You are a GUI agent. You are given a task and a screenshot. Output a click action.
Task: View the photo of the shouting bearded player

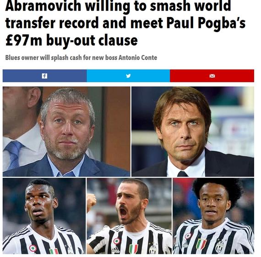129,216
